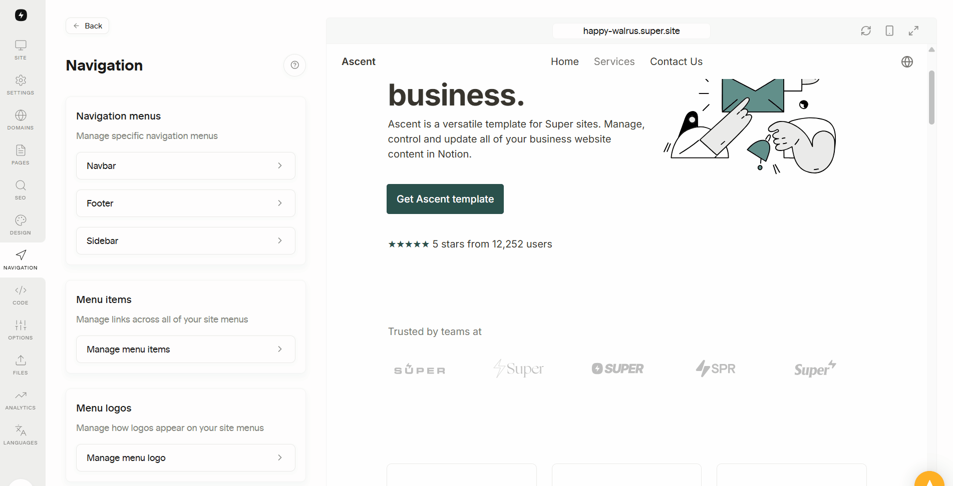This screenshot has height=486, width=953.
Task: Click the Back button
Action: tap(88, 26)
